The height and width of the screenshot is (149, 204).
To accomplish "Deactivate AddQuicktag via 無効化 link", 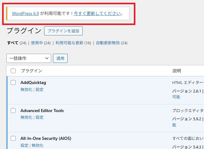I will 26,89.
